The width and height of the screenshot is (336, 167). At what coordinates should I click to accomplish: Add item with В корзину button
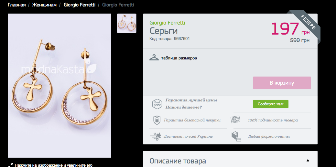click(282, 83)
